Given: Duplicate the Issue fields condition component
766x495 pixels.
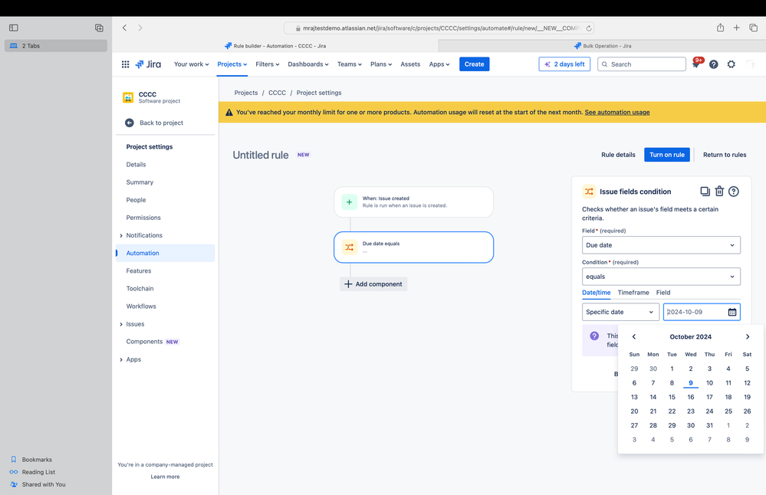Looking at the screenshot, I should coord(705,192).
